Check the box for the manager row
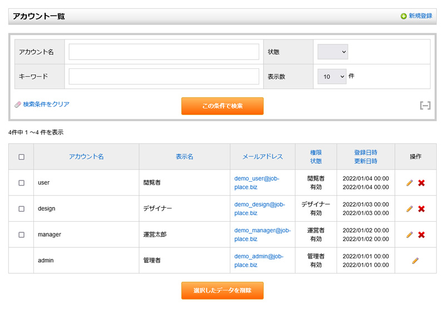Viewport: 445px width, 309px height. pyautogui.click(x=21, y=235)
